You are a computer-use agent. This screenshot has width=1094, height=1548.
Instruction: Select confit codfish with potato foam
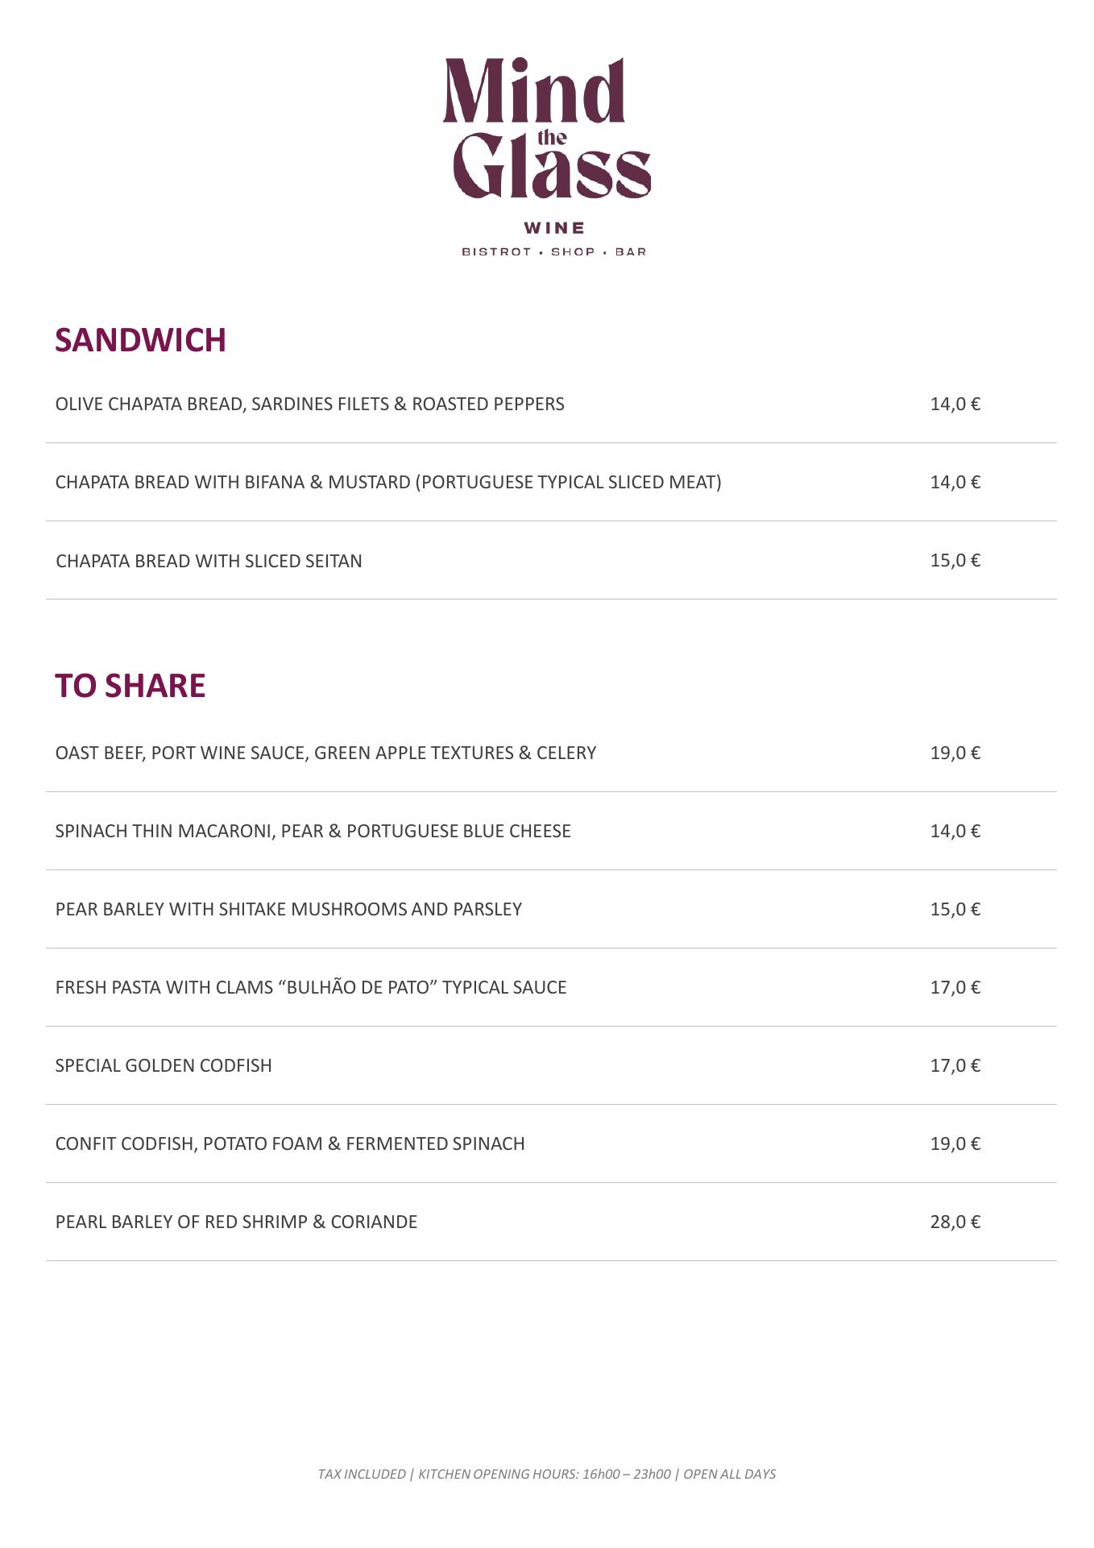pyautogui.click(x=290, y=1143)
